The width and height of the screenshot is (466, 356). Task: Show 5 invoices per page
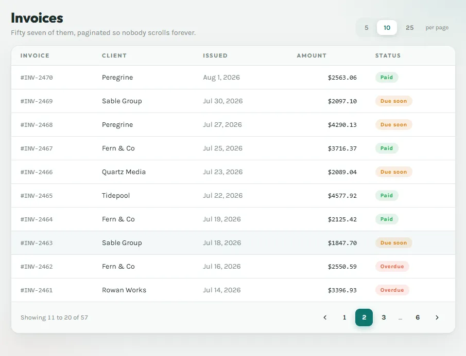click(x=367, y=28)
